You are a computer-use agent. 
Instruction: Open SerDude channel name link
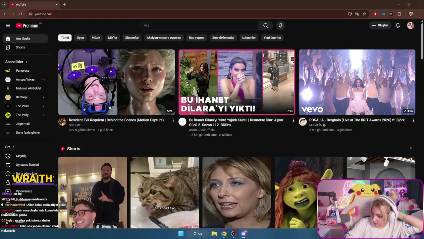point(75,125)
